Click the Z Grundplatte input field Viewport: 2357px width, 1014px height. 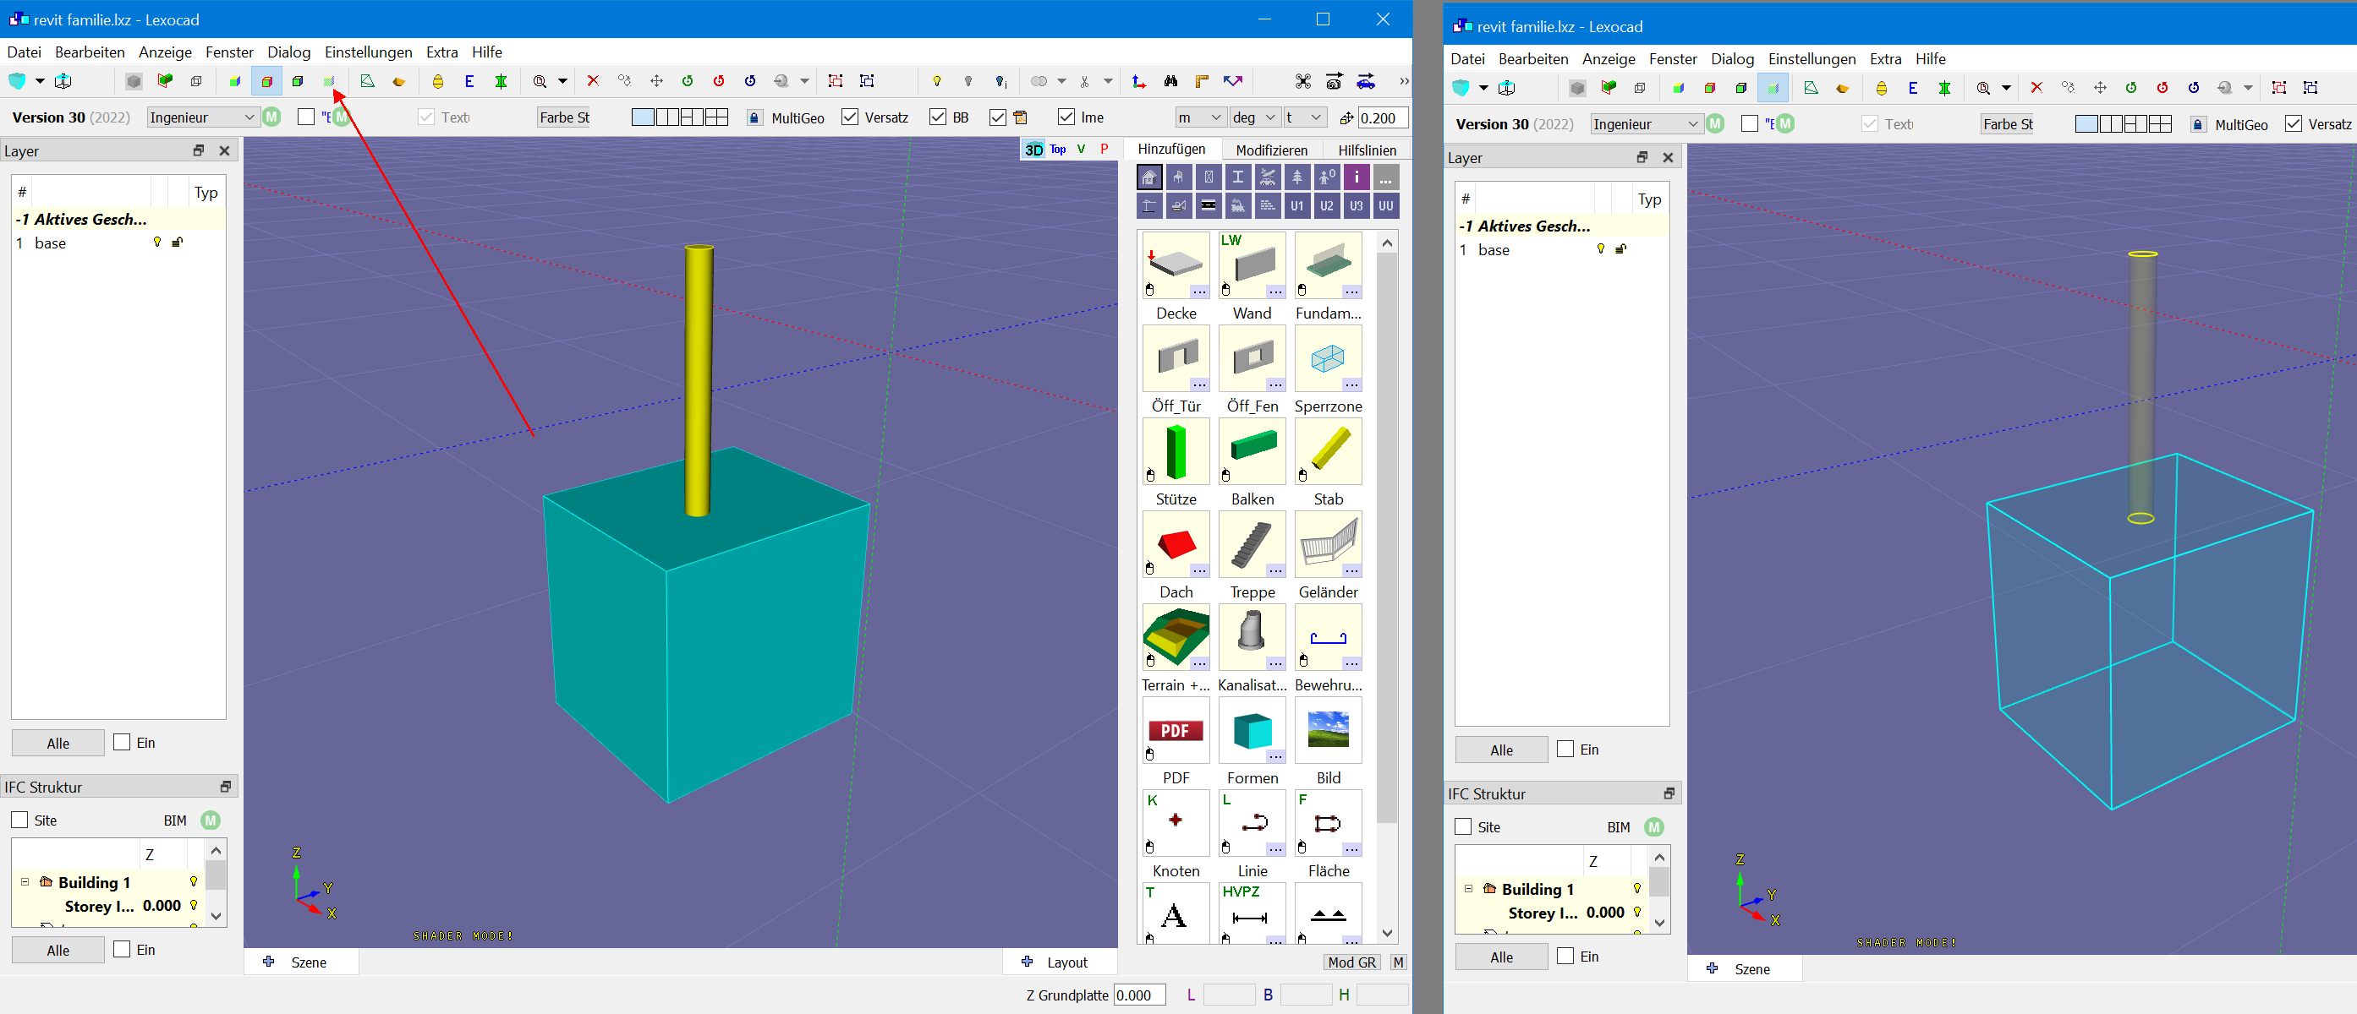click(1139, 995)
